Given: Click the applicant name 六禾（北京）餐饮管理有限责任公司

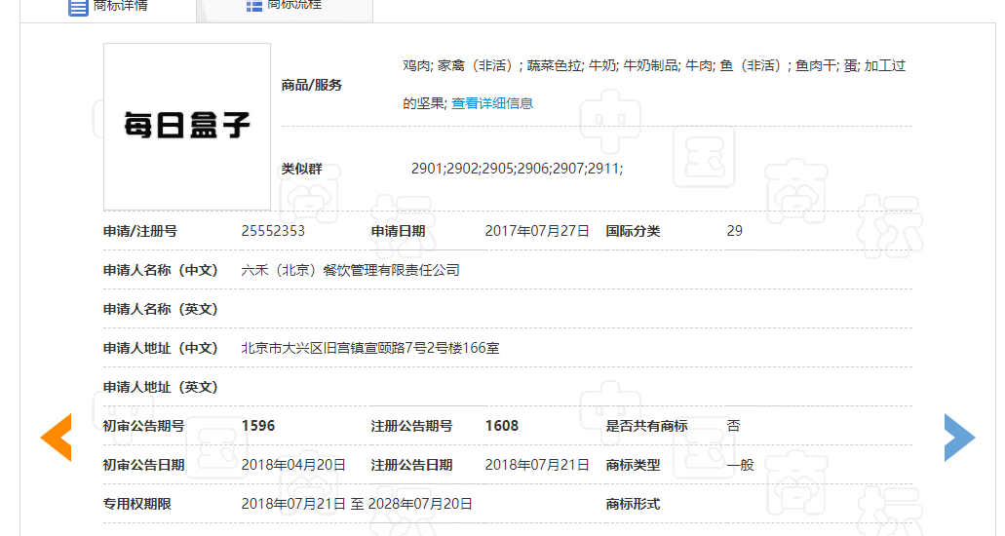Looking at the screenshot, I should (x=350, y=270).
